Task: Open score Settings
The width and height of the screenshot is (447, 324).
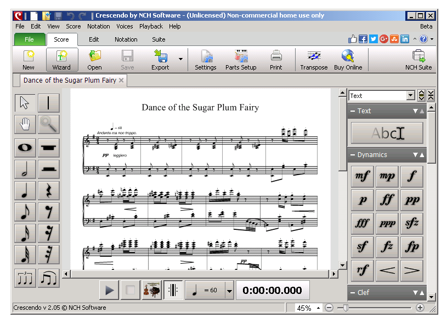Action: pyautogui.click(x=206, y=60)
